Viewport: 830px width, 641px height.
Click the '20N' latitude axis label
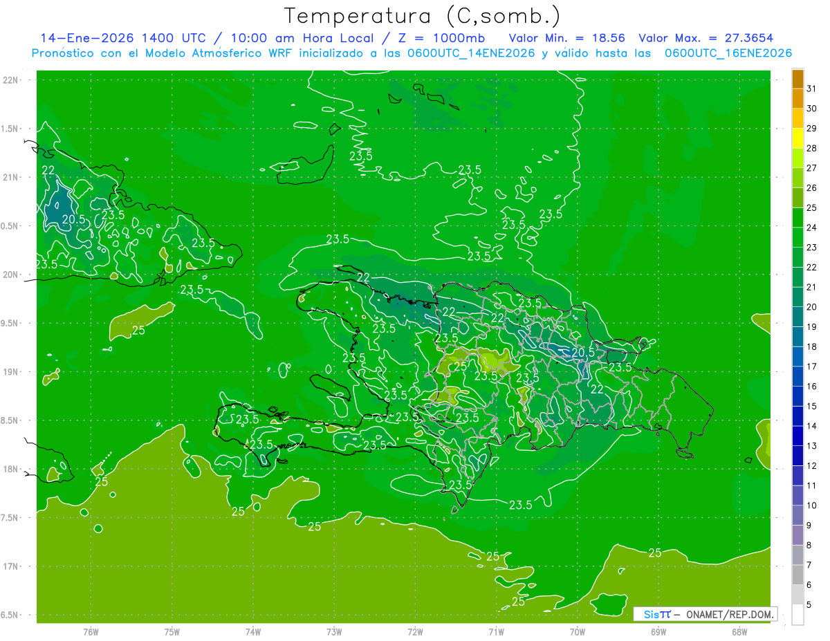coord(10,275)
